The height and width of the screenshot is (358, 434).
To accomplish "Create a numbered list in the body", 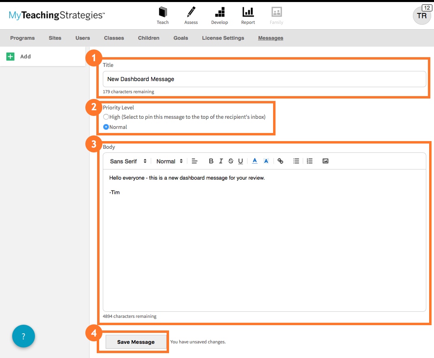I will [310, 161].
